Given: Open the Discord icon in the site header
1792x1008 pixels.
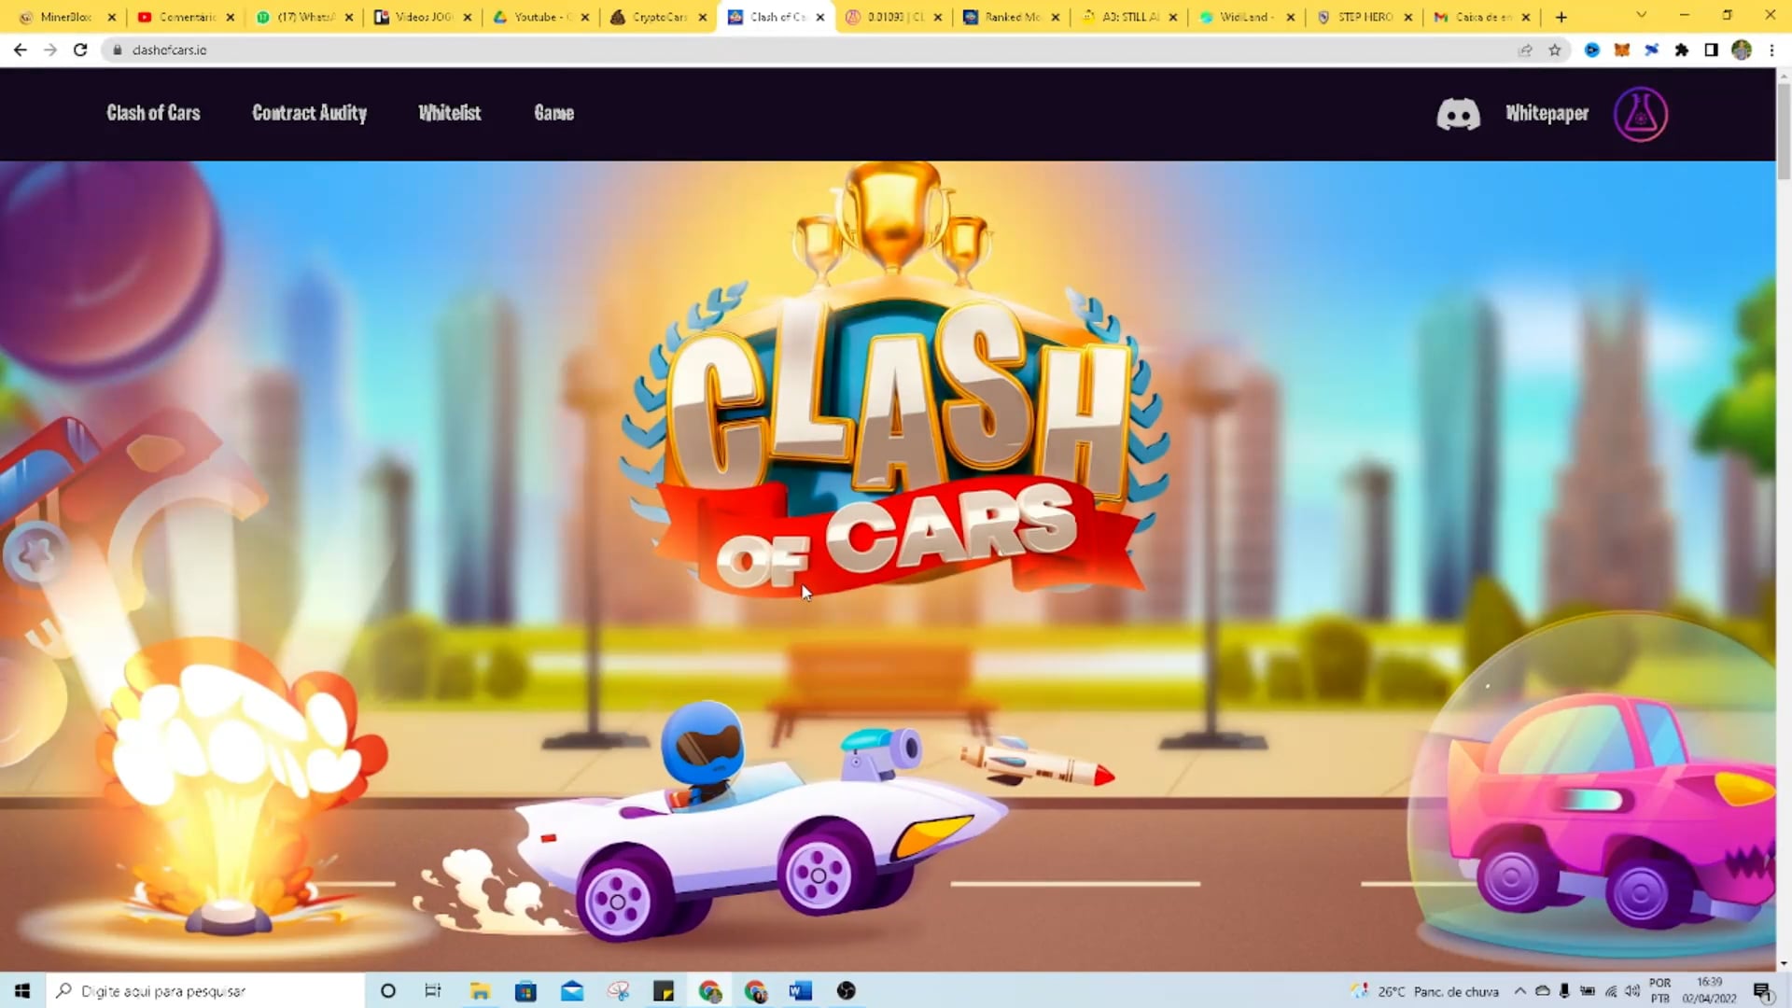Looking at the screenshot, I should tap(1459, 114).
